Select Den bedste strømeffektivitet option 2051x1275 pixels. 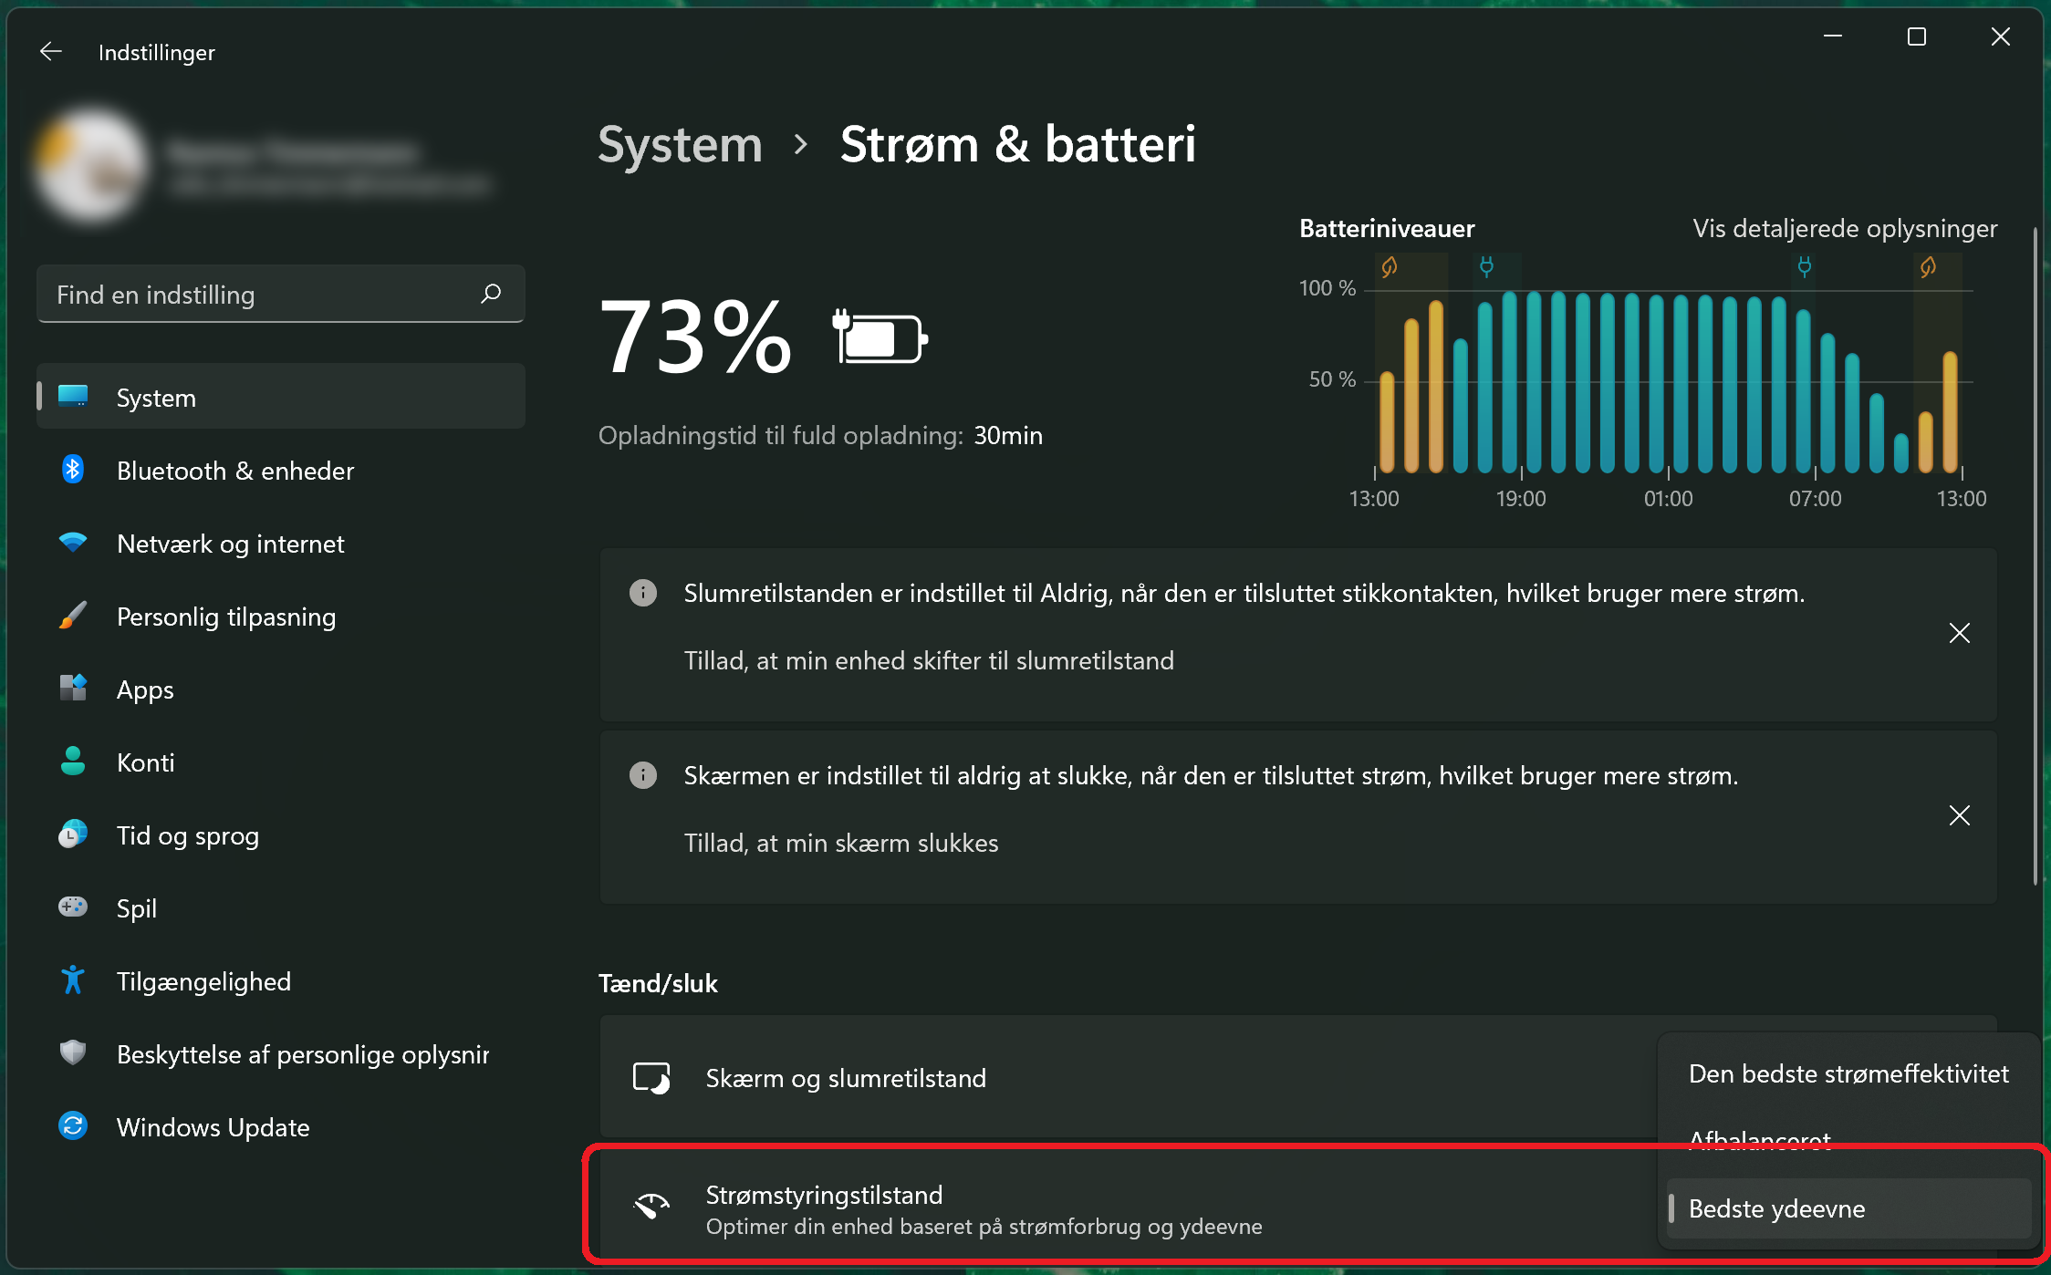[1848, 1073]
